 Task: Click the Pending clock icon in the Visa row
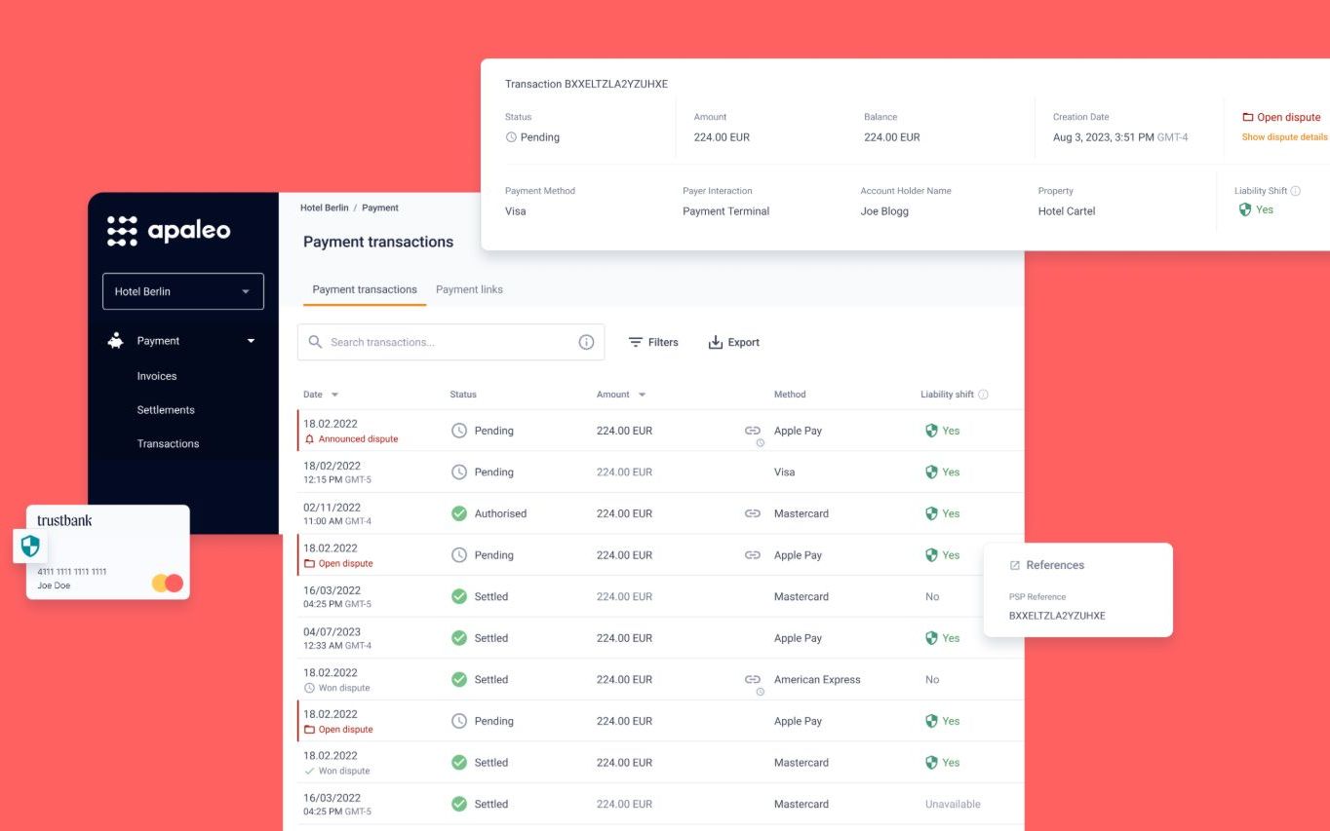pos(459,472)
